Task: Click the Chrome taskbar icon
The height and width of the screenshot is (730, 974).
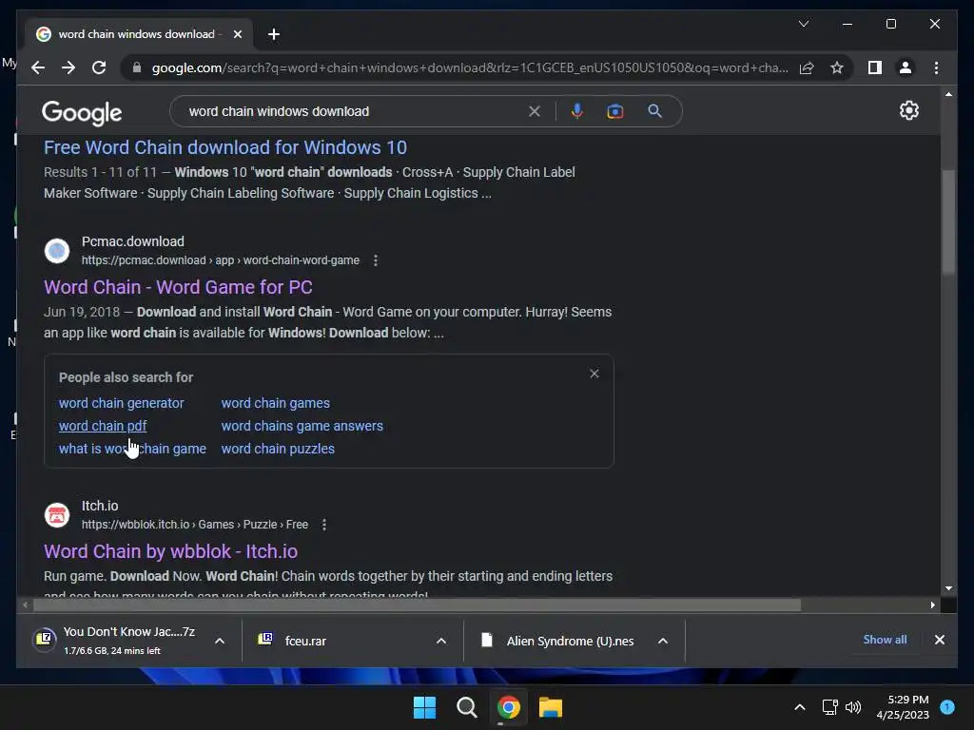Action: (x=508, y=707)
